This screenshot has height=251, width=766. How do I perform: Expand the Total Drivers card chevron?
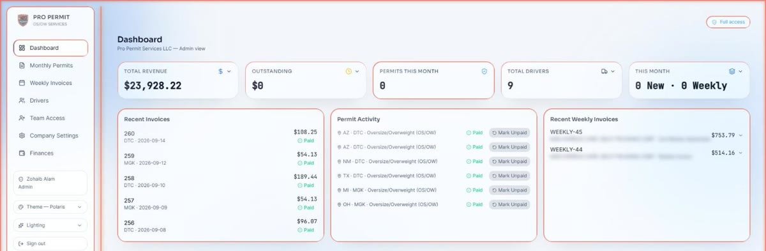[612, 72]
